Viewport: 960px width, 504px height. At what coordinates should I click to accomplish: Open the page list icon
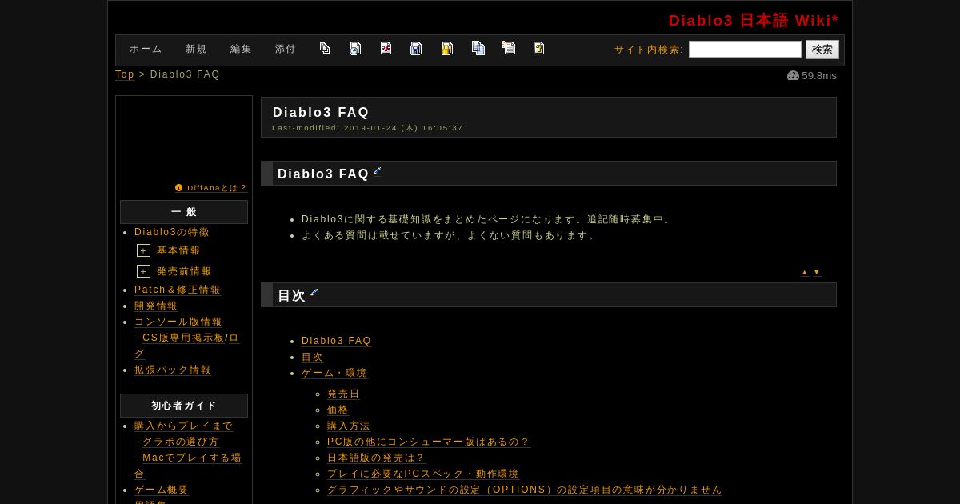509,48
